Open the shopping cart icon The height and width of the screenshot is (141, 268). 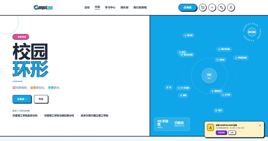(x=202, y=8)
